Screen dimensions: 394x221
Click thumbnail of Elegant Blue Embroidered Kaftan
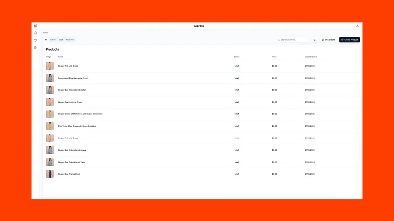(x=50, y=90)
